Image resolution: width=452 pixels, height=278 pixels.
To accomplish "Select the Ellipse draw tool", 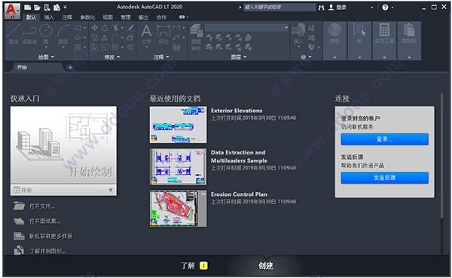I will [x=78, y=38].
